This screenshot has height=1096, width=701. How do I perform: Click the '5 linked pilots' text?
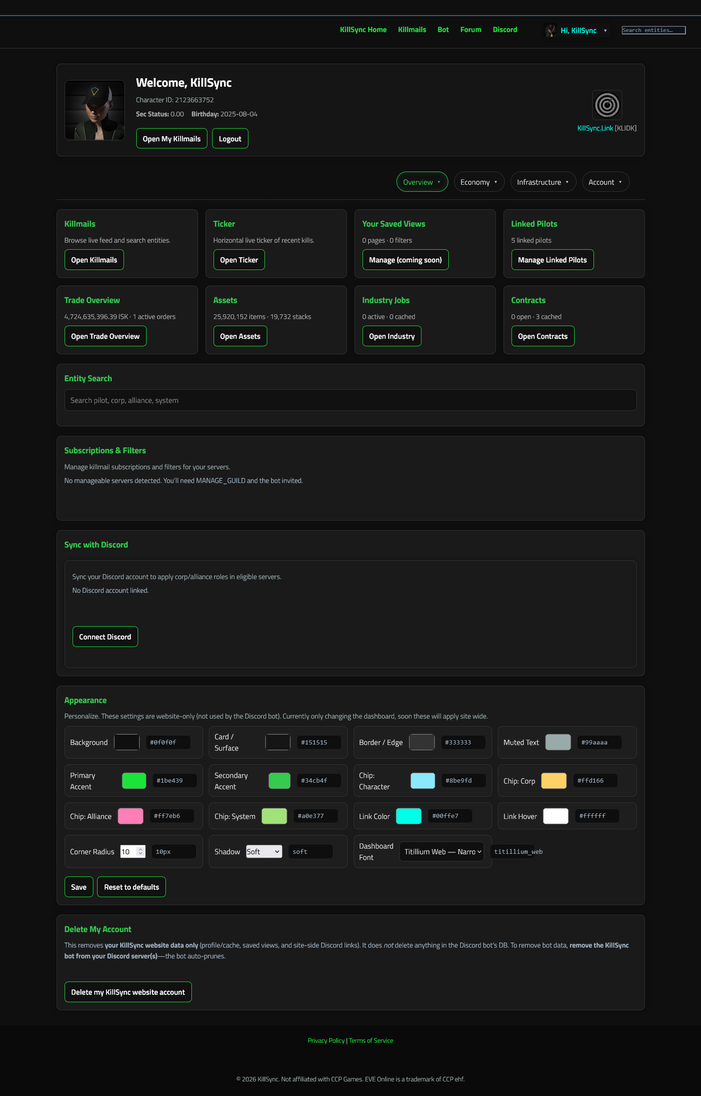(x=531, y=240)
